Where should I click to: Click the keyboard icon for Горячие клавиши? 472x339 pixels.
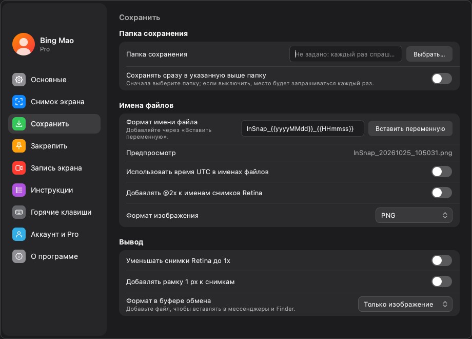[19, 212]
